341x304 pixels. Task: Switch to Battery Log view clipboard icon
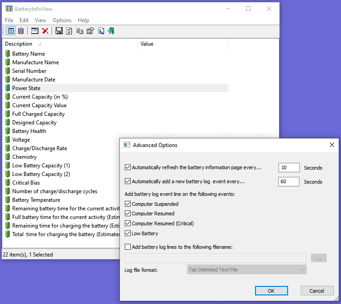click(21, 31)
